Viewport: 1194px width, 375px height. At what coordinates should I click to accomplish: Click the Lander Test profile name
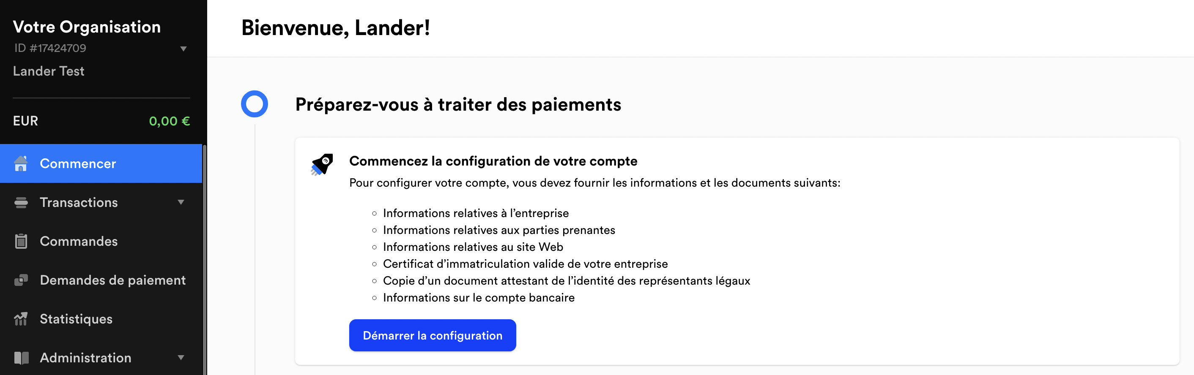point(49,71)
